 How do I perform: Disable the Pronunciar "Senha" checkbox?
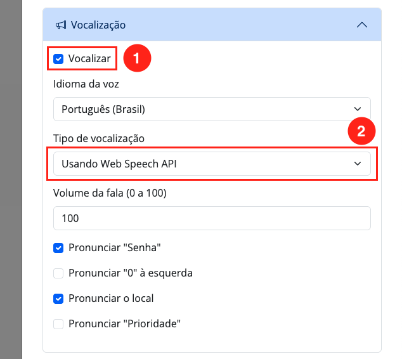(x=58, y=247)
